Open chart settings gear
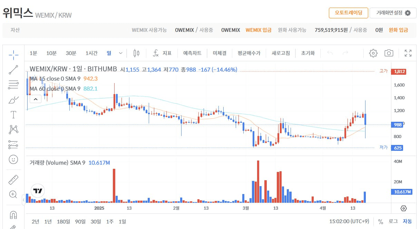 pyautogui.click(x=373, y=53)
